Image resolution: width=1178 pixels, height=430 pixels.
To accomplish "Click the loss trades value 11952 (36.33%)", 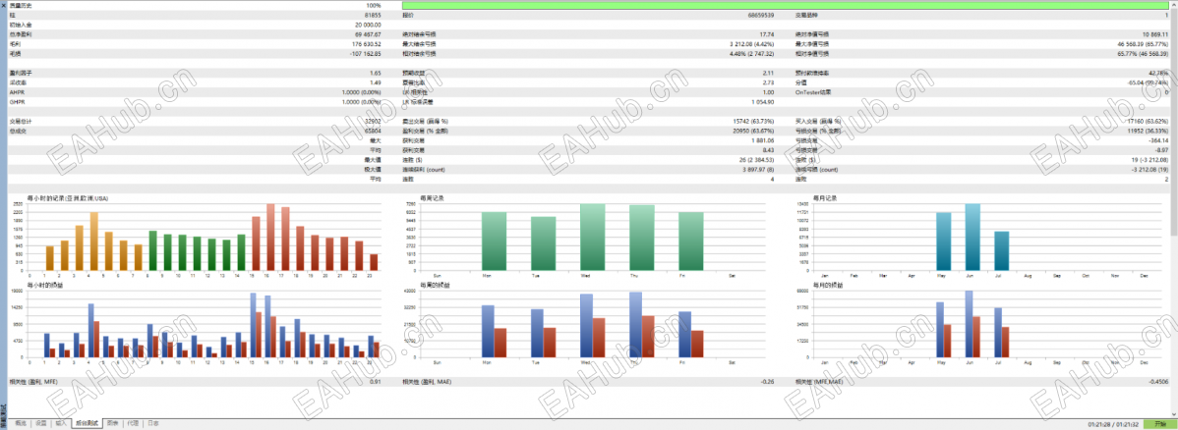I will [x=1148, y=131].
